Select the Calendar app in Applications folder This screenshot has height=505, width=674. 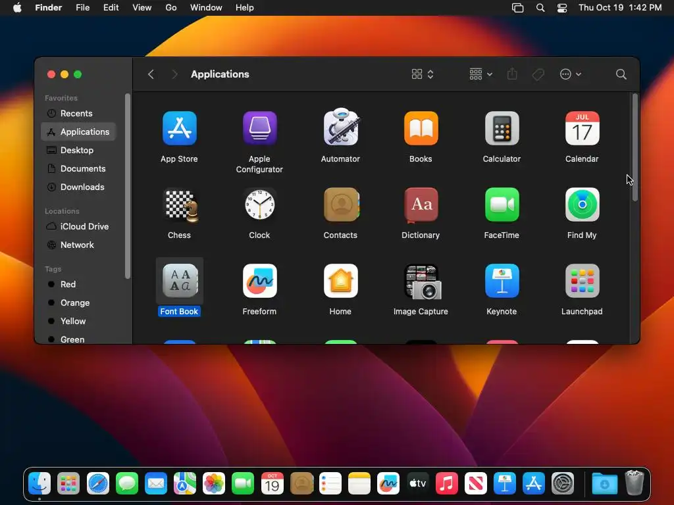[x=582, y=128]
